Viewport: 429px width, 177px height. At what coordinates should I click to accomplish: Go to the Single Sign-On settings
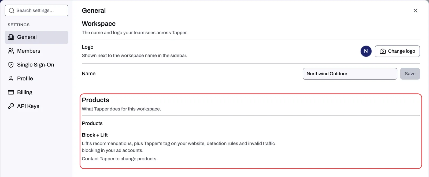(36, 65)
